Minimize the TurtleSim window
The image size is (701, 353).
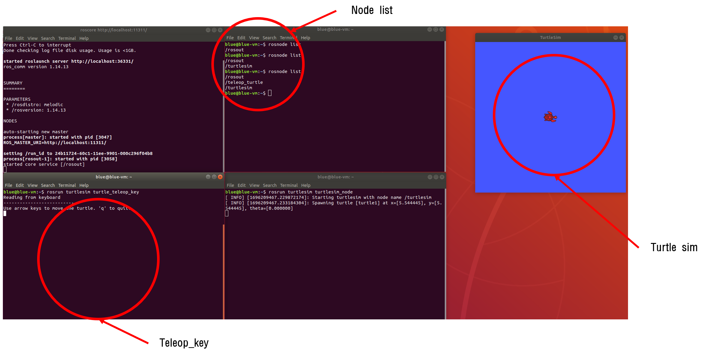click(615, 37)
